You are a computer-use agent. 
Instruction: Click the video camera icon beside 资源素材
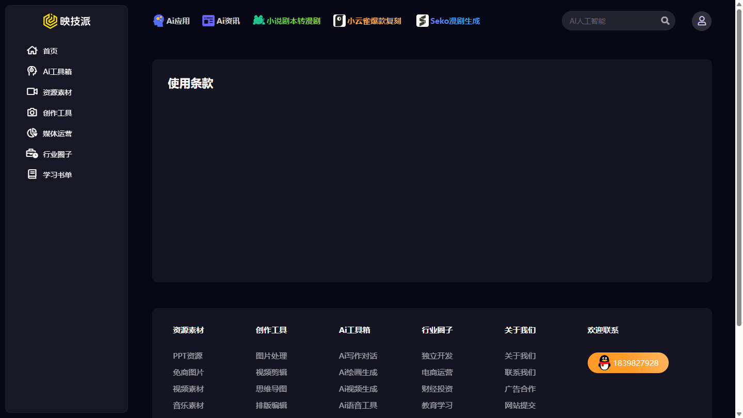coord(32,92)
